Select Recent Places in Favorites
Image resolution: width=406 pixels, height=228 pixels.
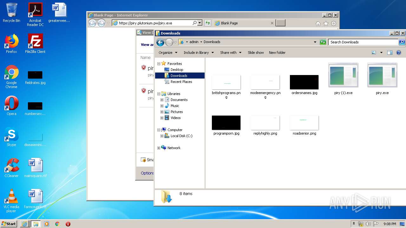coord(181,82)
